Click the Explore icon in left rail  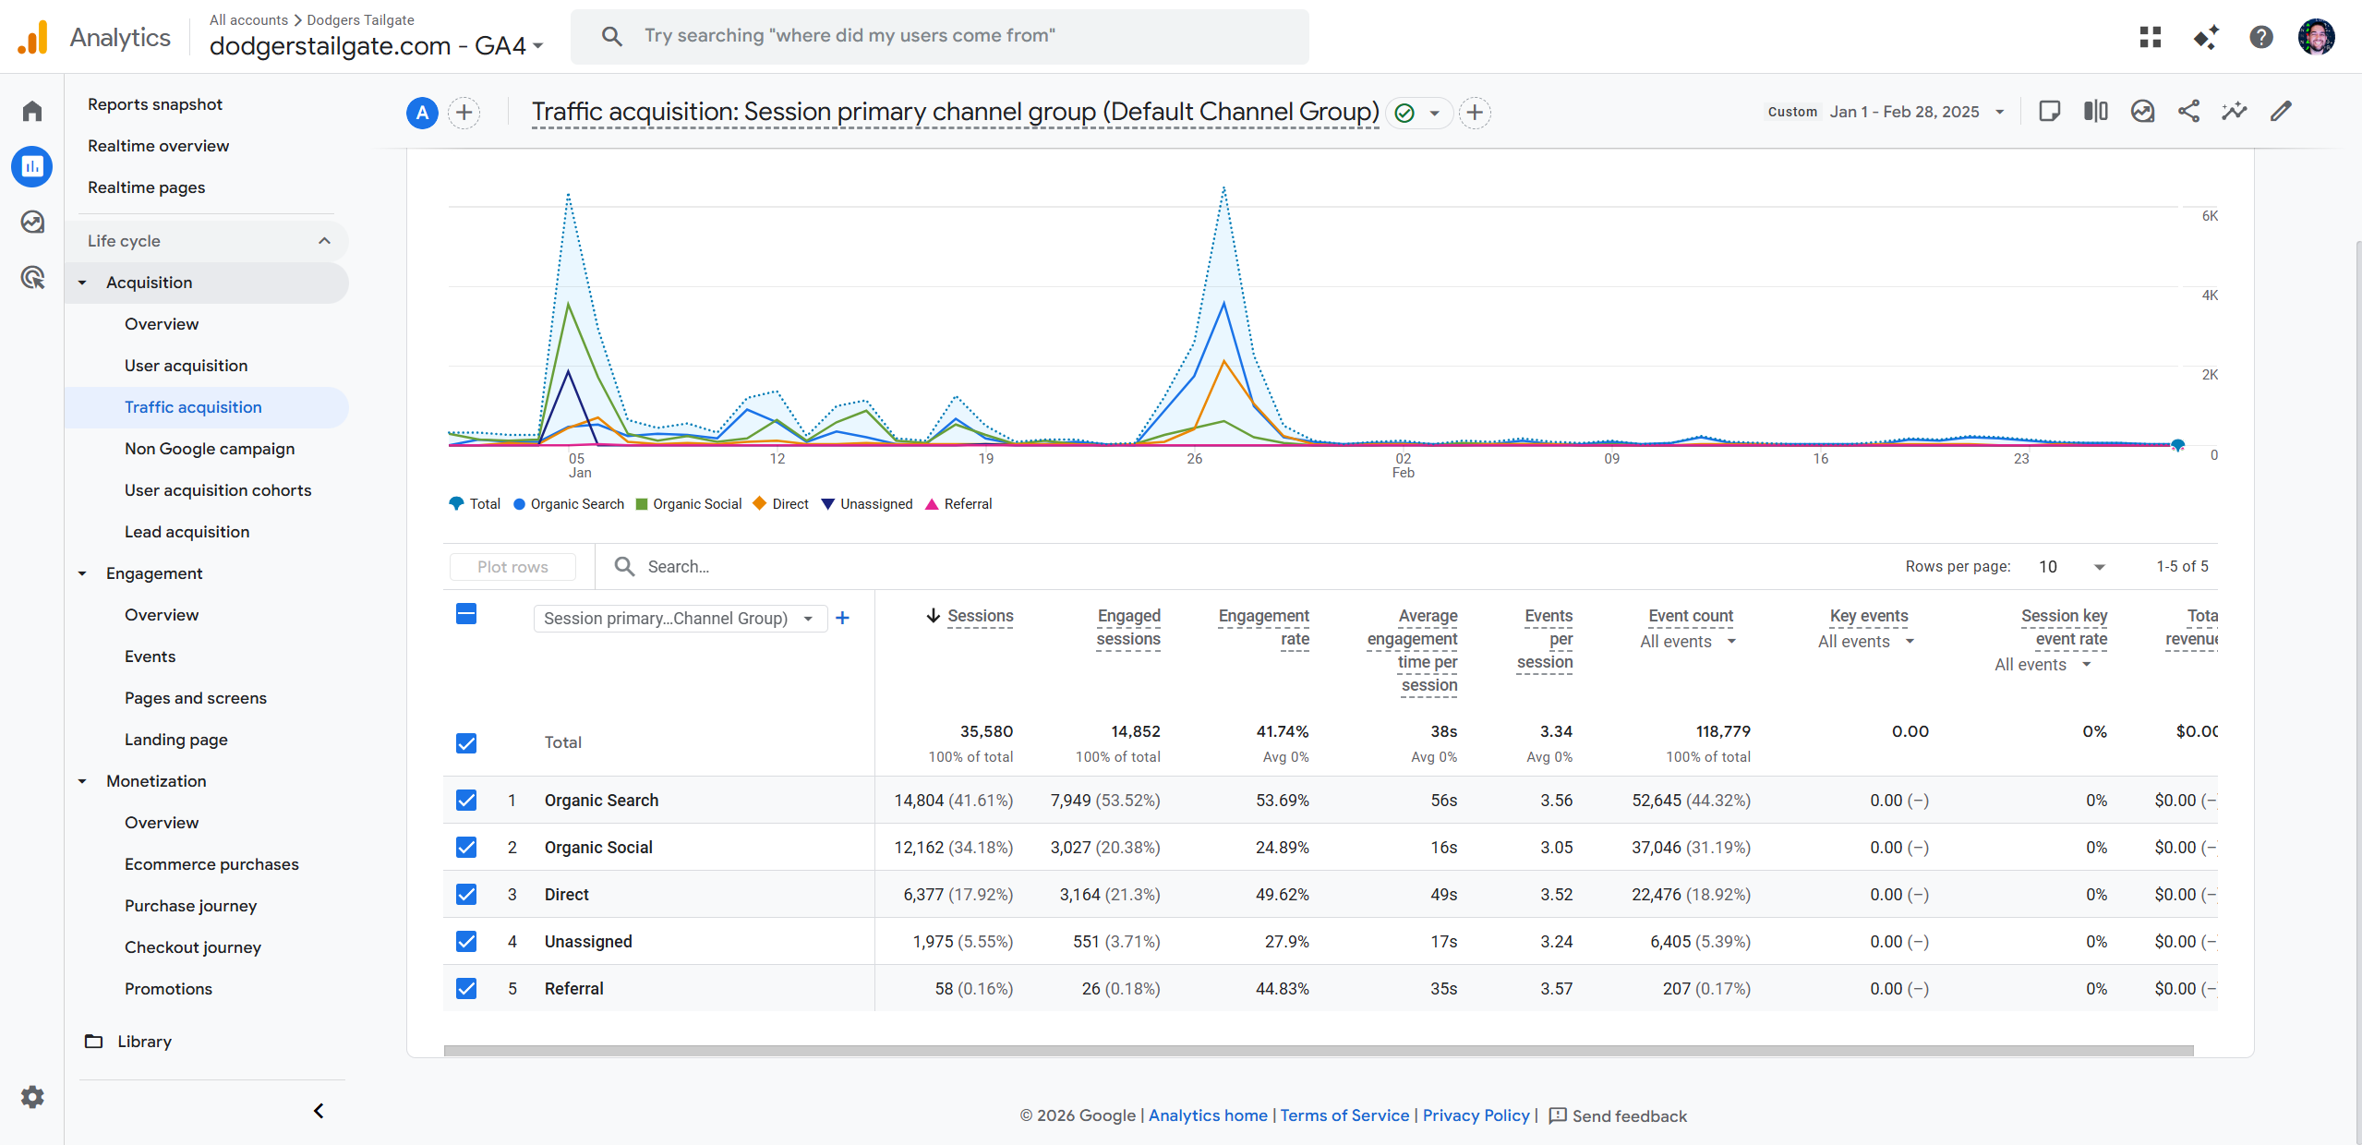coord(32,222)
